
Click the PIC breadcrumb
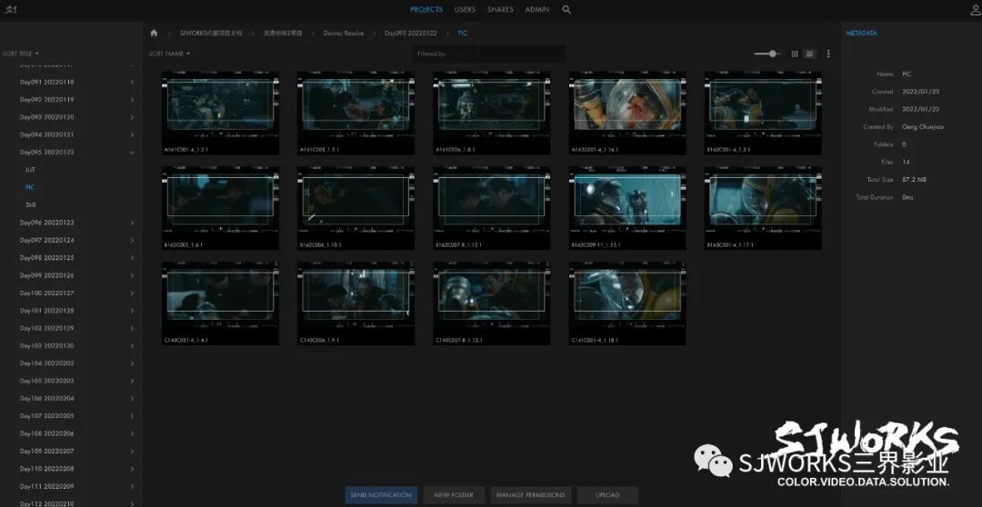click(462, 34)
